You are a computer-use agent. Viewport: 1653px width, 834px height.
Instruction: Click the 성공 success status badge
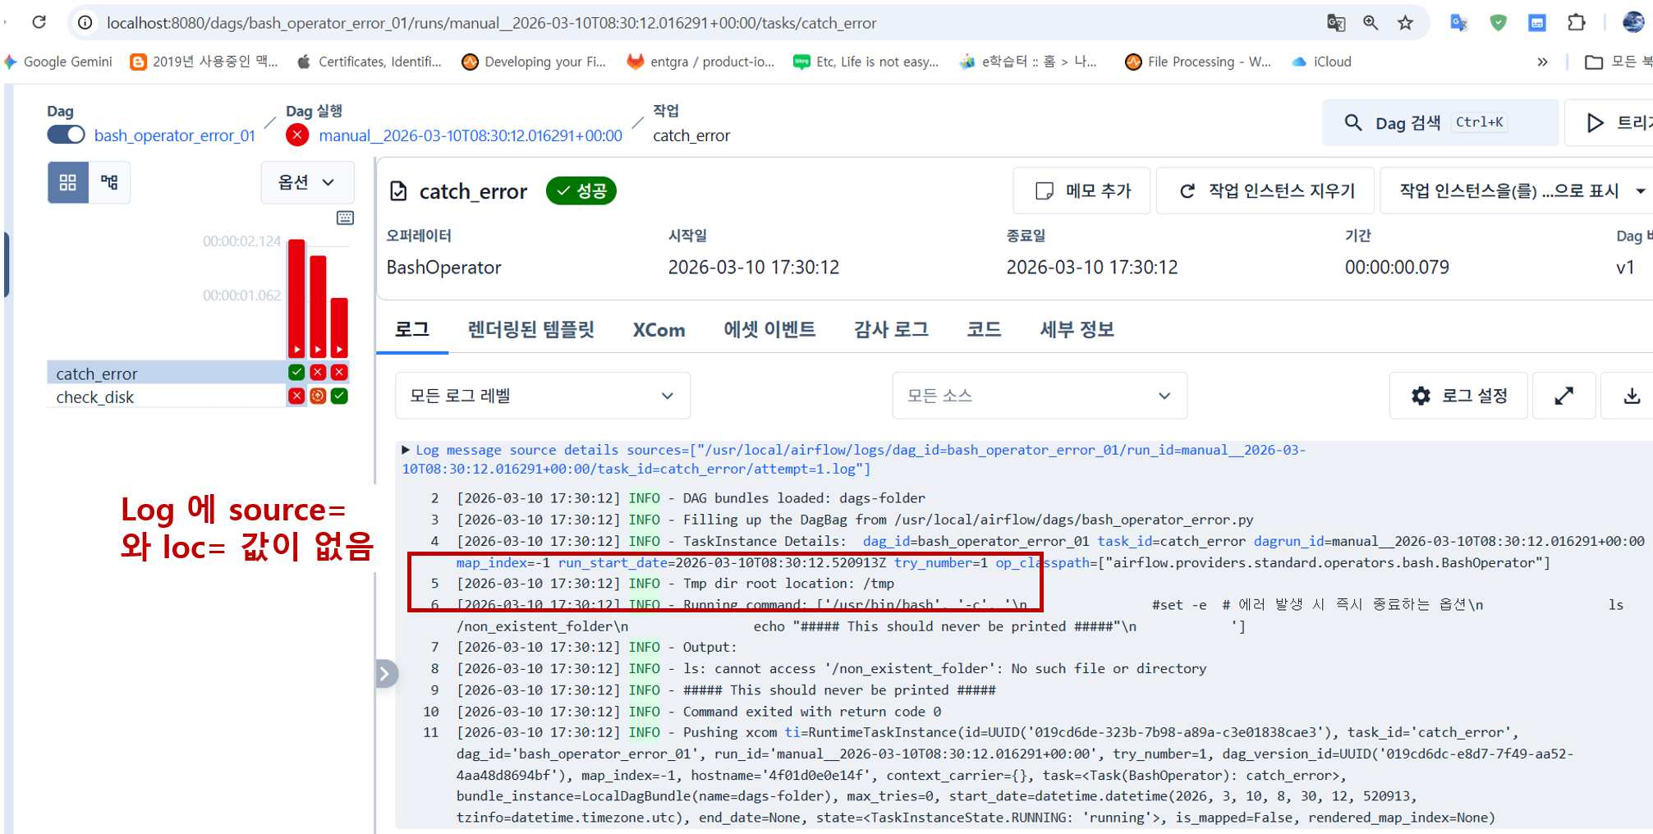(x=581, y=191)
